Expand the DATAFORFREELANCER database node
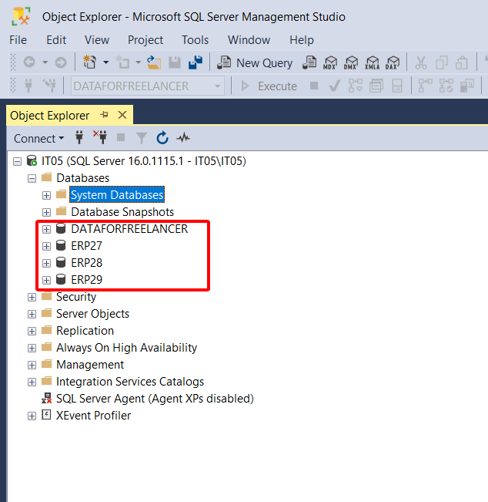Viewport: 488px width, 502px height. tap(47, 229)
